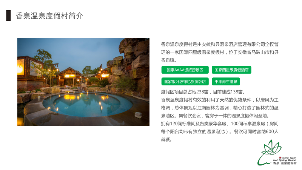Click the black bar beside the title
Screen dimensions: 302x170
point(8,15)
